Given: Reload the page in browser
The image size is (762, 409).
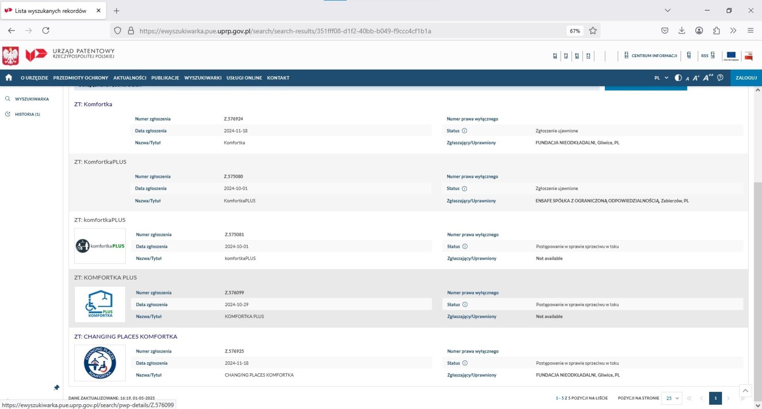Looking at the screenshot, I should pos(46,31).
